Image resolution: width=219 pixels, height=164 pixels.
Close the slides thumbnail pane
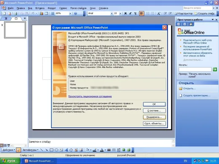(25, 19)
